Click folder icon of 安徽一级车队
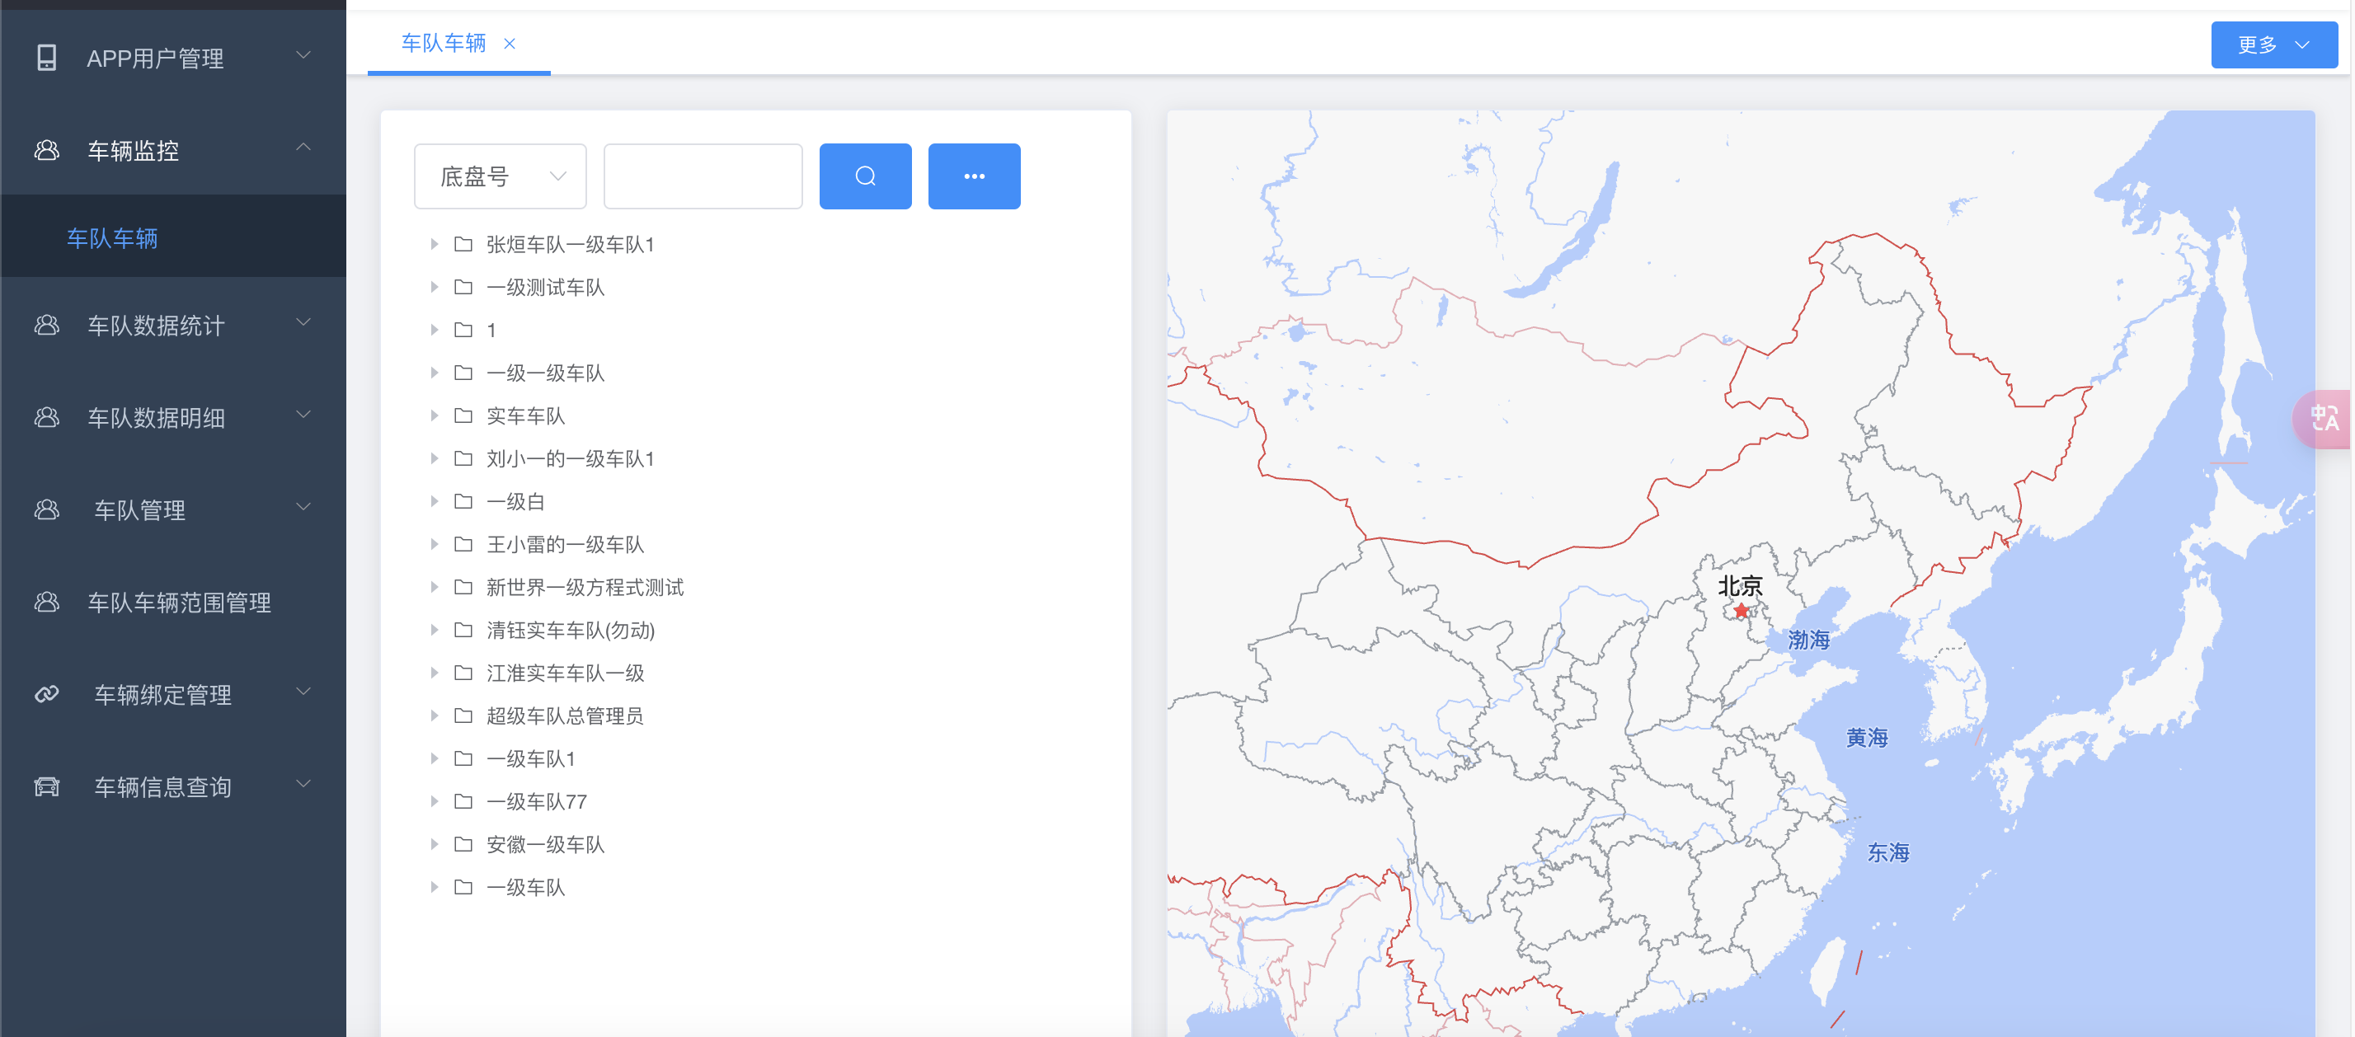This screenshot has width=2355, height=1037. pos(463,844)
